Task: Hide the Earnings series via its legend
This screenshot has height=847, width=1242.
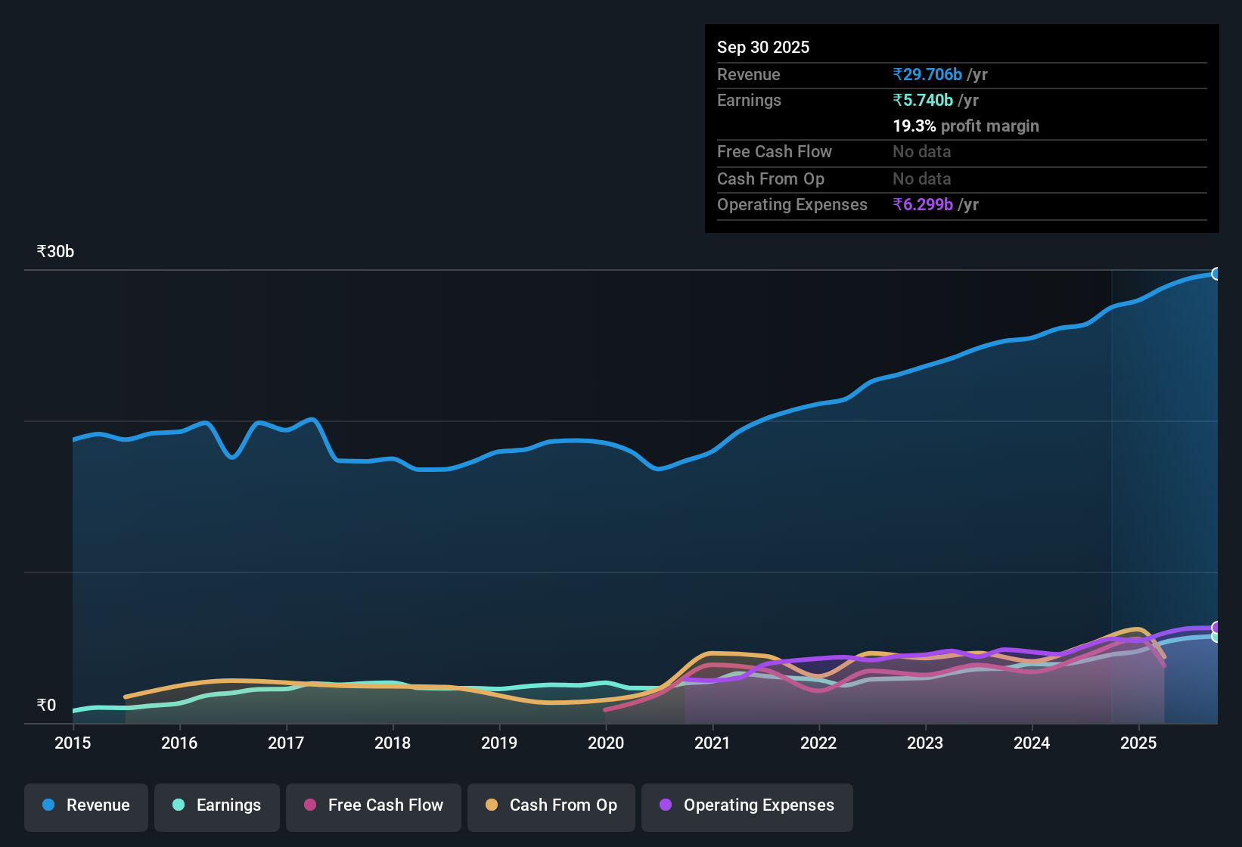Action: pyautogui.click(x=216, y=805)
